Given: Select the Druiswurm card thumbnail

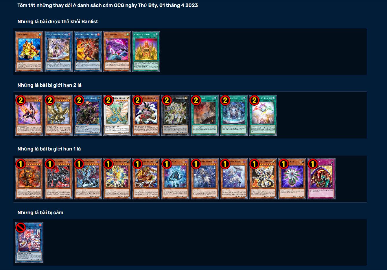Looking at the screenshot, I should [x=88, y=179].
